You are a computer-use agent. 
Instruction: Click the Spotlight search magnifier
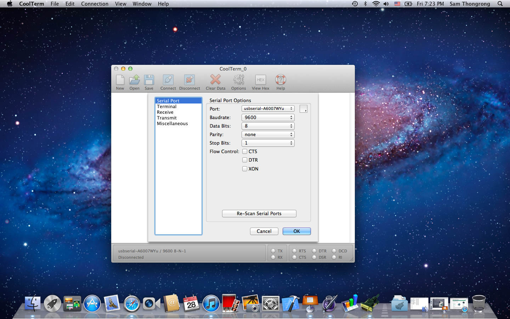(x=500, y=4)
